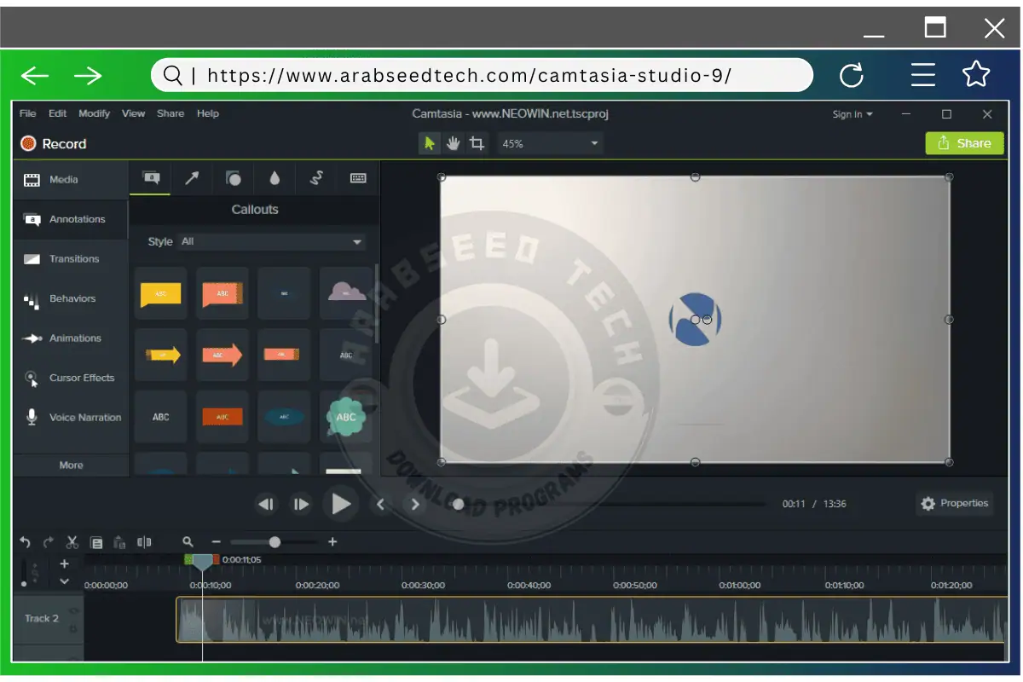Adjust the timeline zoom slider

coord(274,541)
